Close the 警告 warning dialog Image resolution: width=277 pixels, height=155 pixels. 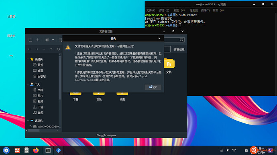coord(159,38)
